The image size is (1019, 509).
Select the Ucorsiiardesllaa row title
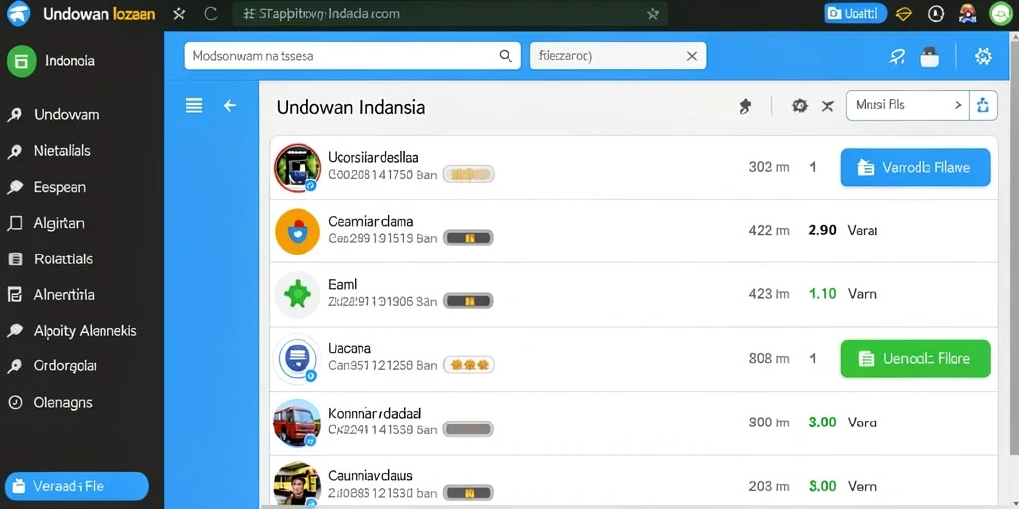pyautogui.click(x=374, y=157)
